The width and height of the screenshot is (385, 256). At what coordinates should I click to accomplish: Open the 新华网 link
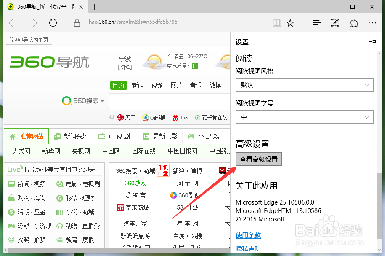[x=51, y=151]
